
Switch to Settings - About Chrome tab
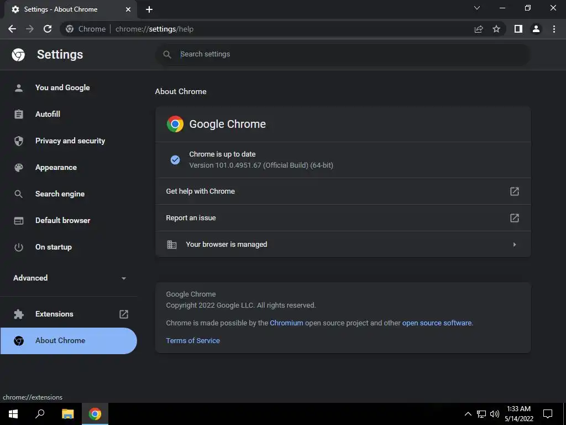(x=70, y=9)
